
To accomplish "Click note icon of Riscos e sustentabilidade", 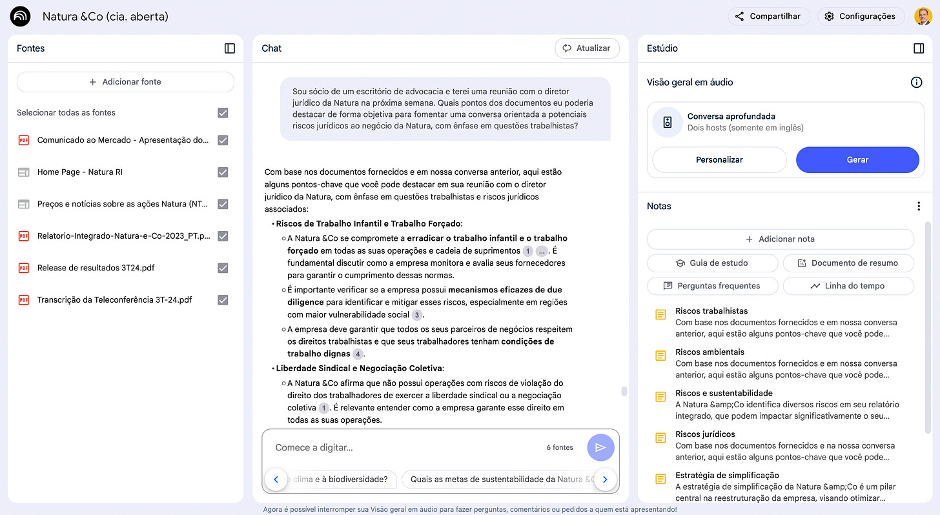I will coord(660,396).
